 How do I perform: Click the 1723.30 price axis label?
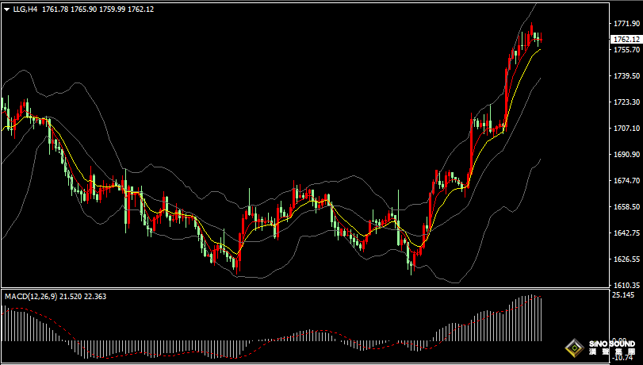point(626,102)
